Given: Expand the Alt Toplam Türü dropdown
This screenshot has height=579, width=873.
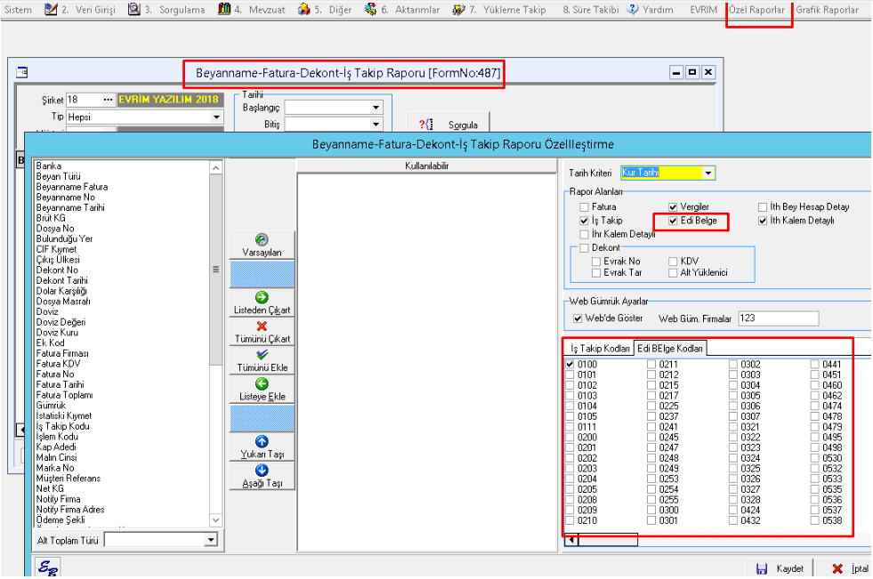Looking at the screenshot, I should coord(211,540).
